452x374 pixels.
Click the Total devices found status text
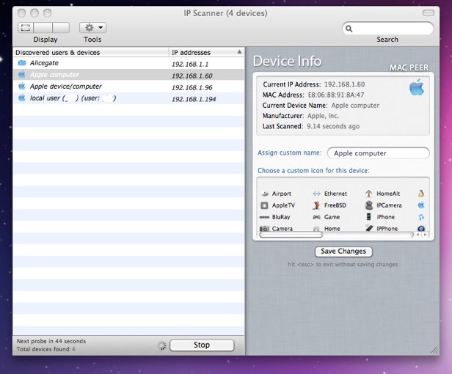pos(45,349)
